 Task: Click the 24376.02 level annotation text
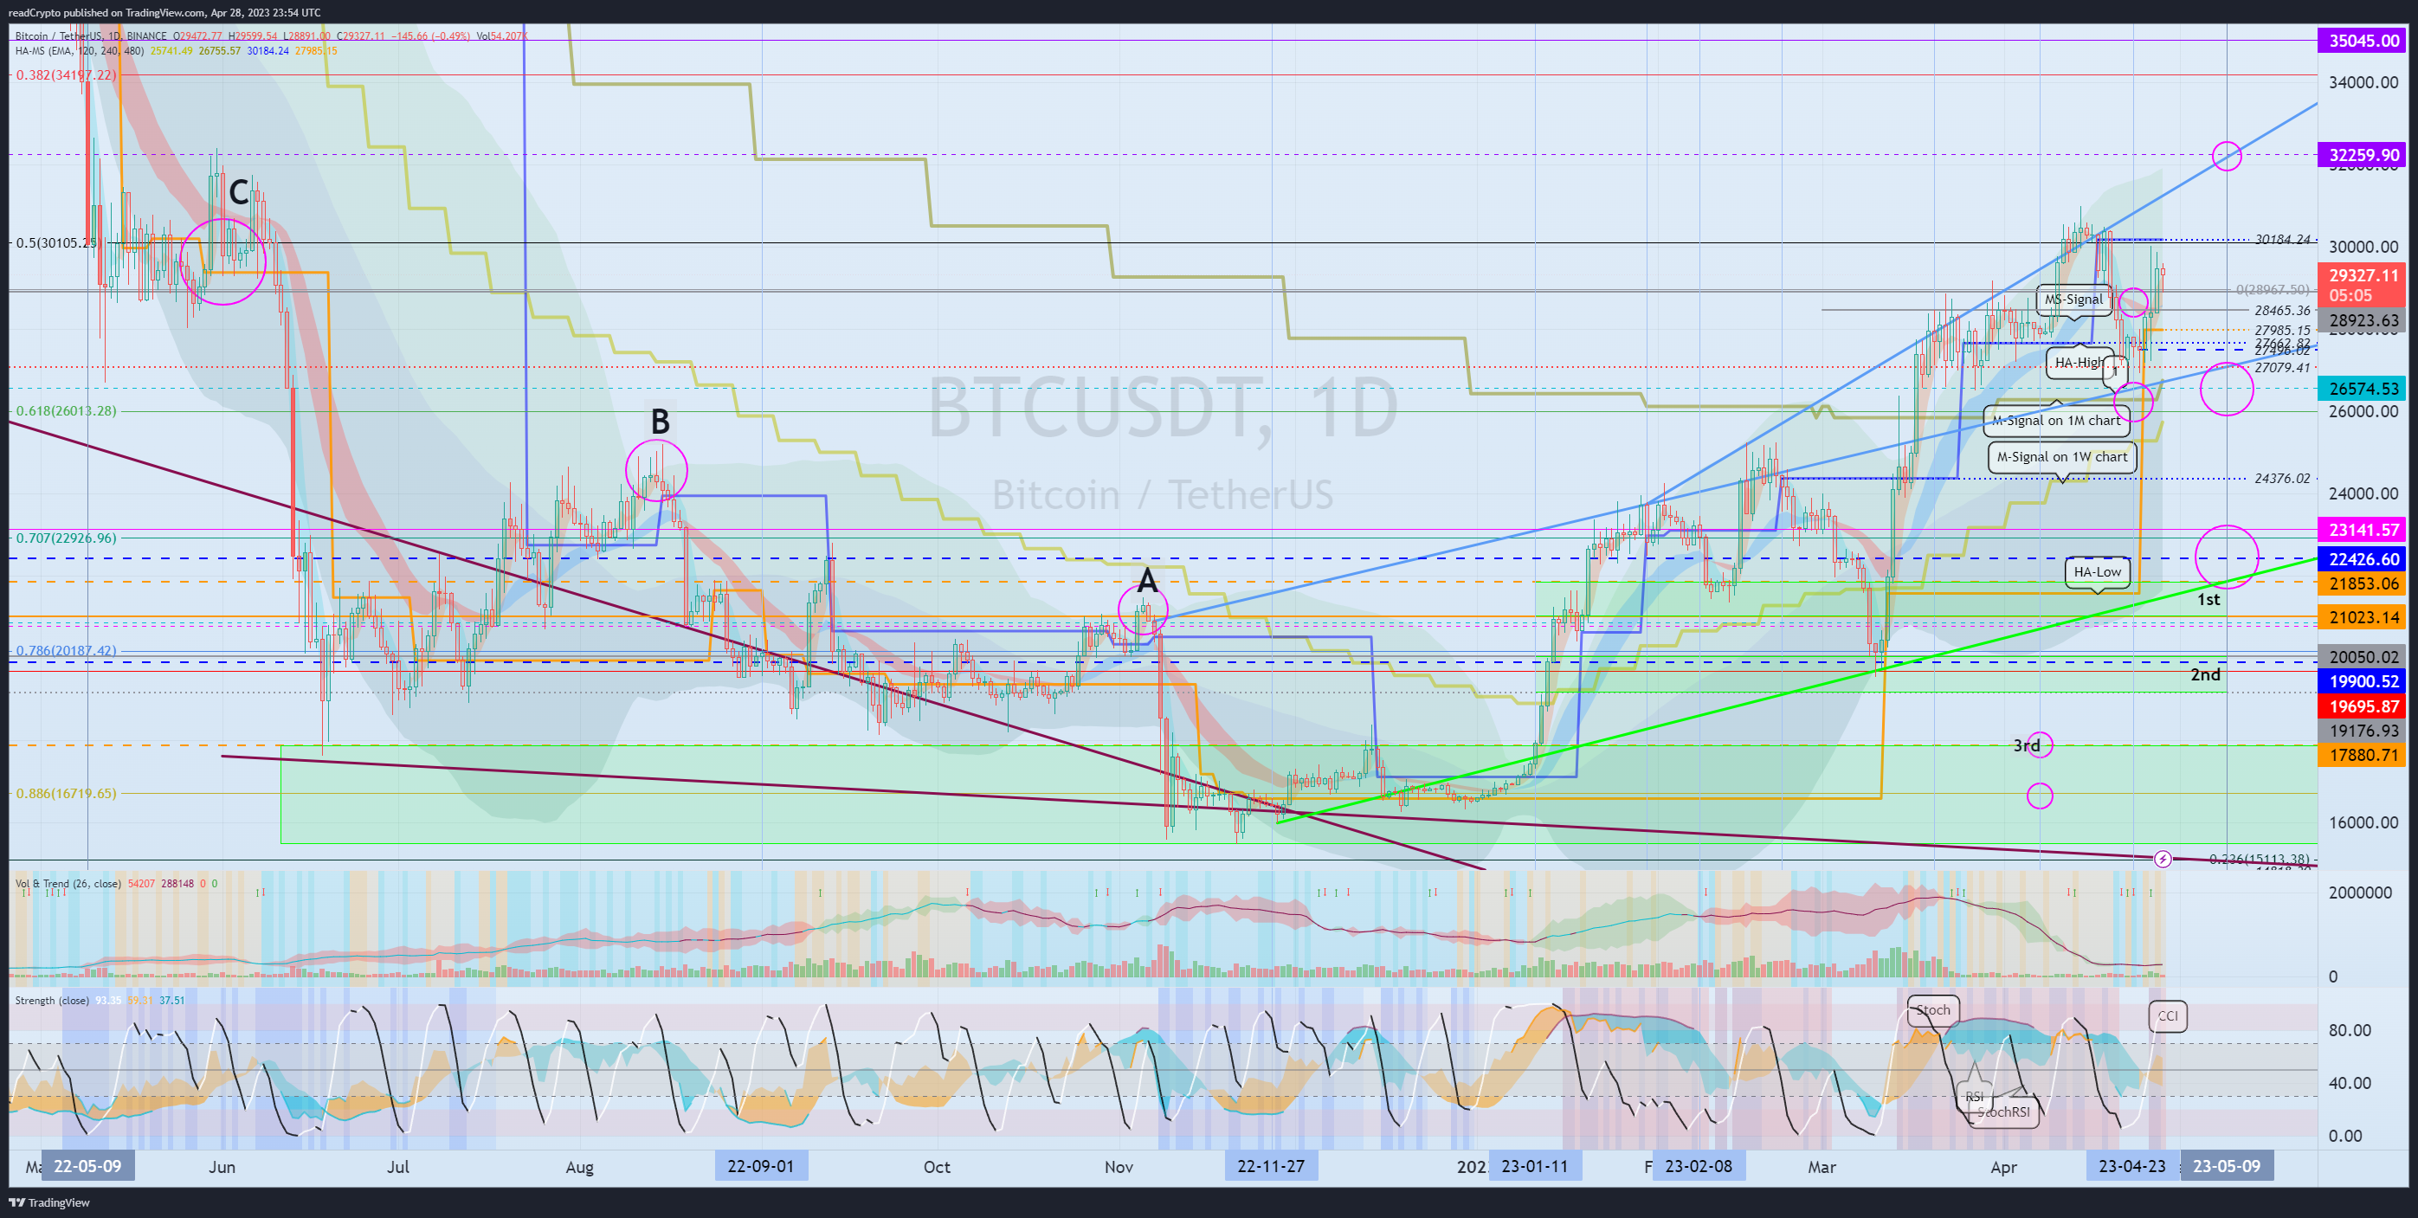[2283, 479]
